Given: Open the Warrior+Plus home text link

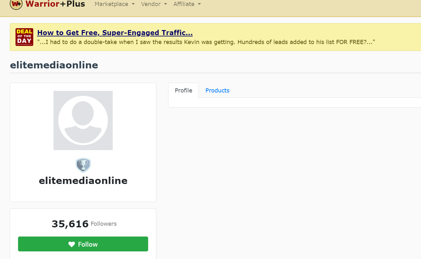Looking at the screenshot, I should coord(55,4).
